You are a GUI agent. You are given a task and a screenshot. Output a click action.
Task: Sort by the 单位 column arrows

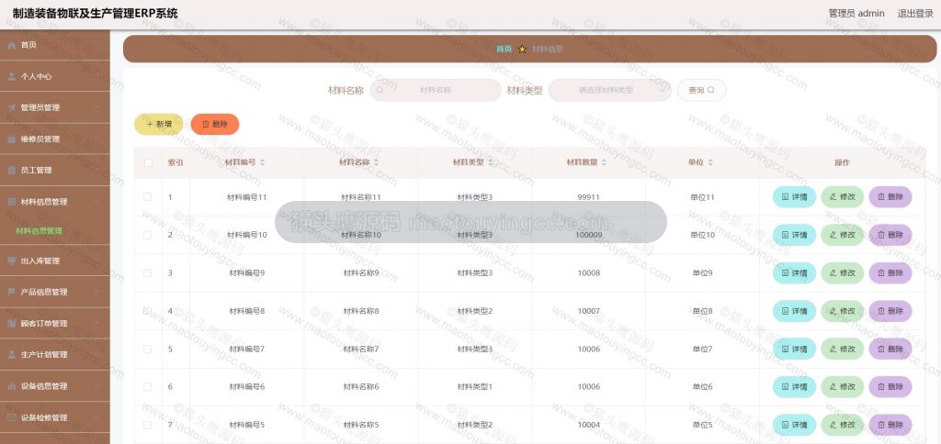click(x=710, y=162)
